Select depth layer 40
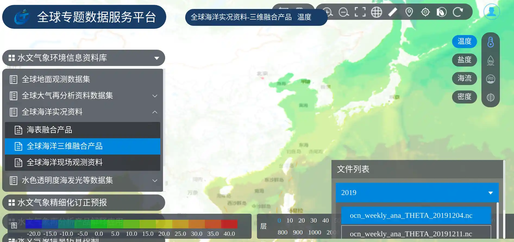 (x=325, y=221)
